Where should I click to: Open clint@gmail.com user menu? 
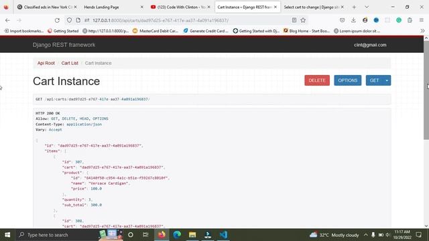pos(370,45)
